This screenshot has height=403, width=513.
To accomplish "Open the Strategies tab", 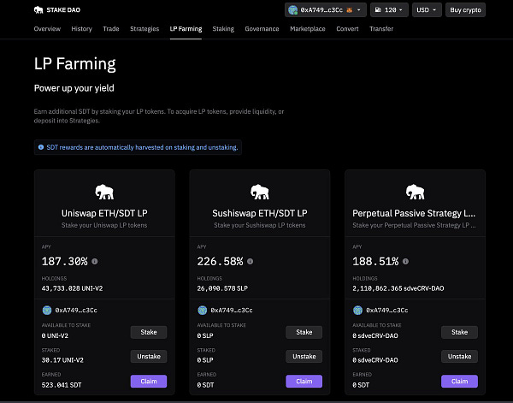I will pyautogui.click(x=144, y=29).
